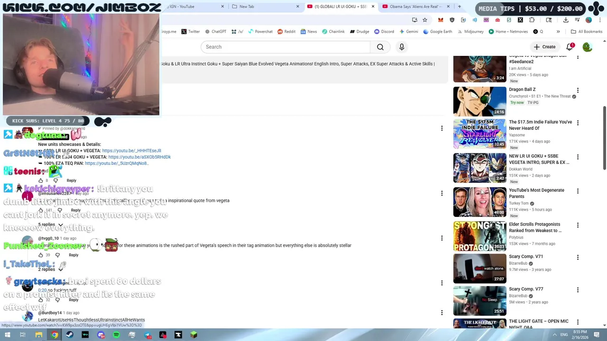This screenshot has height=341, width=607.
Task: Open Task View on the taskbar
Action: pyautogui.click(x=22, y=335)
